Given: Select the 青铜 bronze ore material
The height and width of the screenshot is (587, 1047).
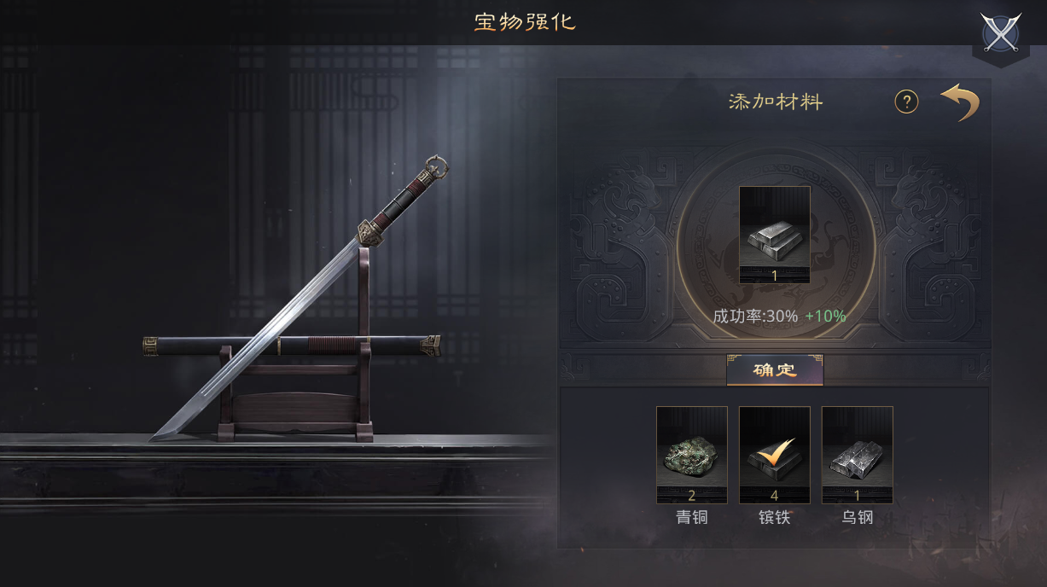Looking at the screenshot, I should [692, 455].
